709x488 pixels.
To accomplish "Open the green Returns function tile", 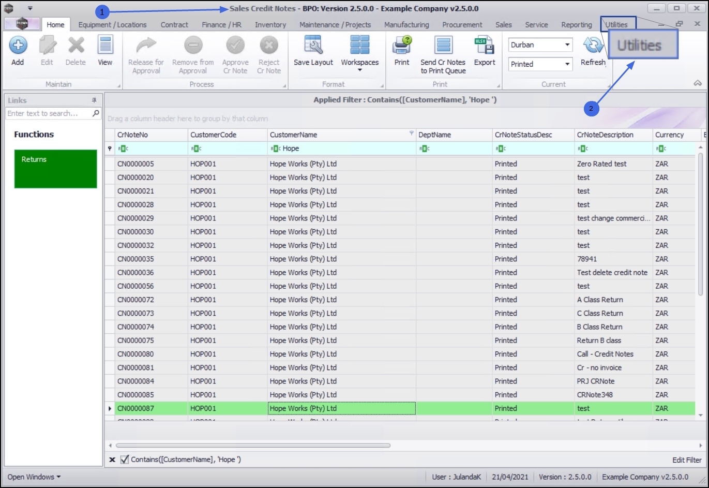I will click(56, 169).
